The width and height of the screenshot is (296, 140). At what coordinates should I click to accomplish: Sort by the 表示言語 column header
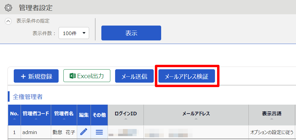[272, 115]
